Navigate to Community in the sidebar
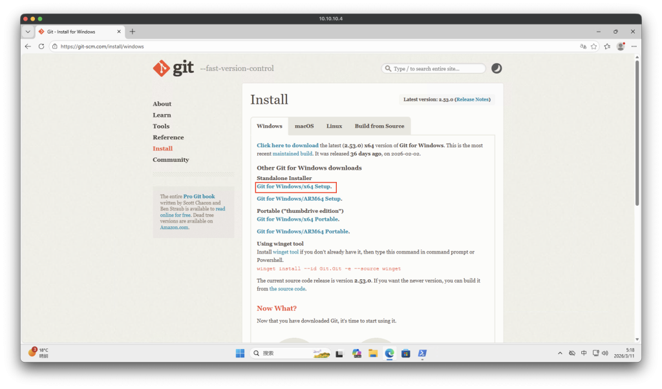 pos(171,160)
